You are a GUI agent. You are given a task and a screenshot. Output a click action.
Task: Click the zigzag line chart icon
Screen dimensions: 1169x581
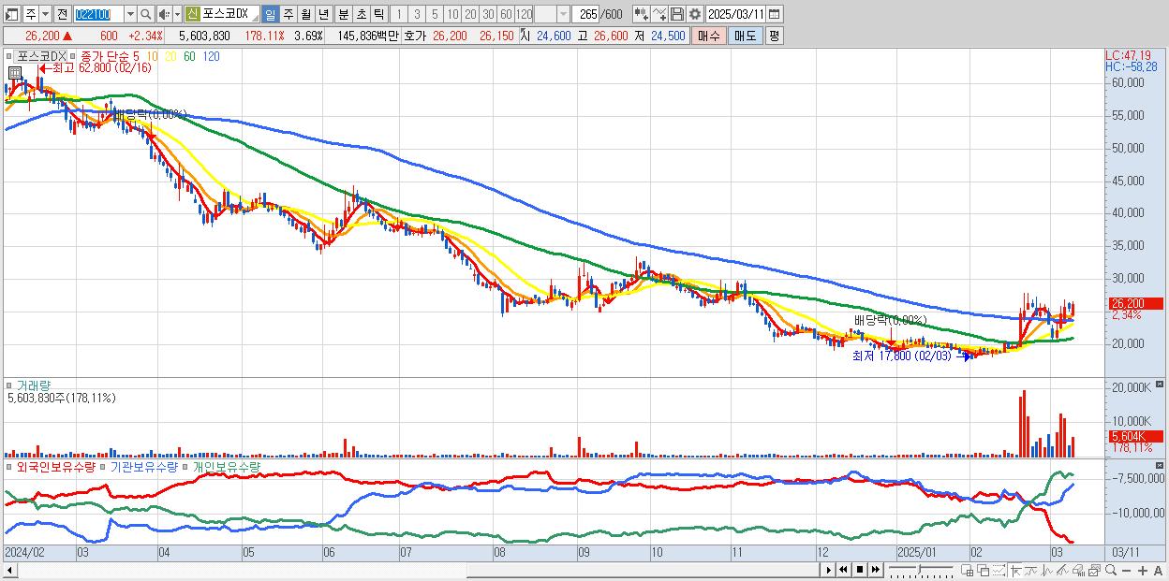tap(1047, 571)
